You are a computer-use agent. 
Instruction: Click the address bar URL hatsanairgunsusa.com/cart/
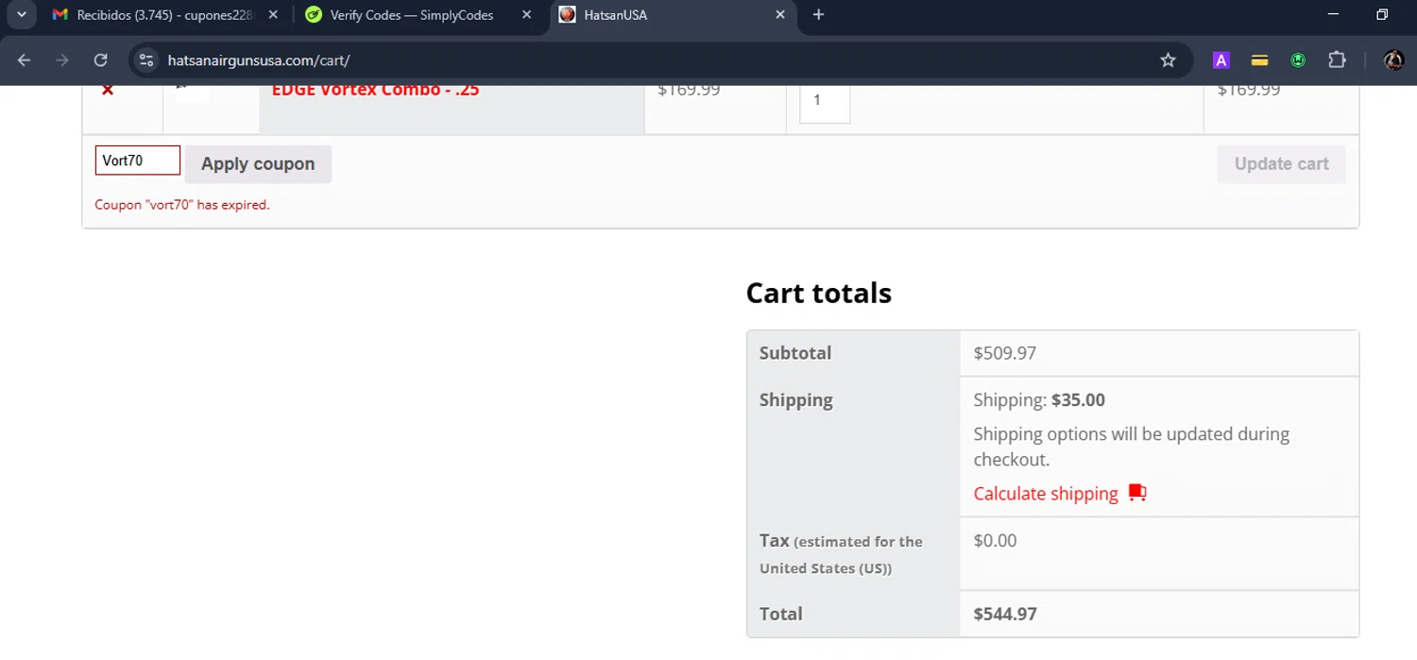pos(259,60)
